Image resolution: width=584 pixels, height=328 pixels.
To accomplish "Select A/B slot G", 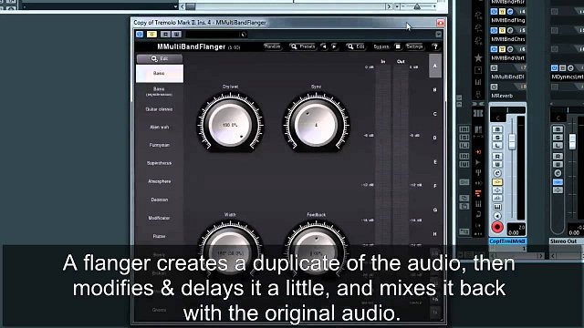I will tap(435, 210).
